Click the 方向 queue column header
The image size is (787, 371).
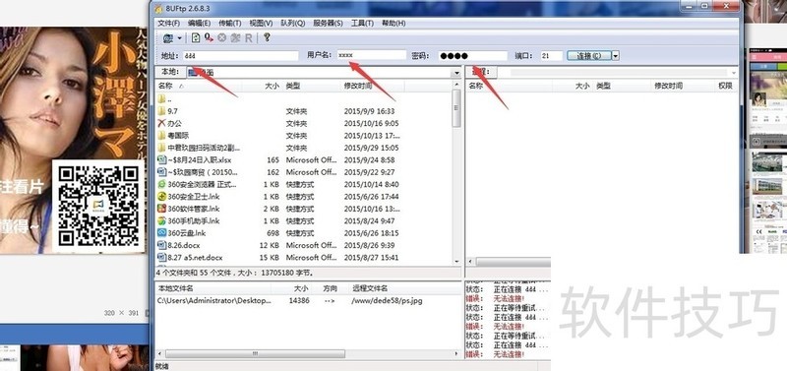point(331,288)
